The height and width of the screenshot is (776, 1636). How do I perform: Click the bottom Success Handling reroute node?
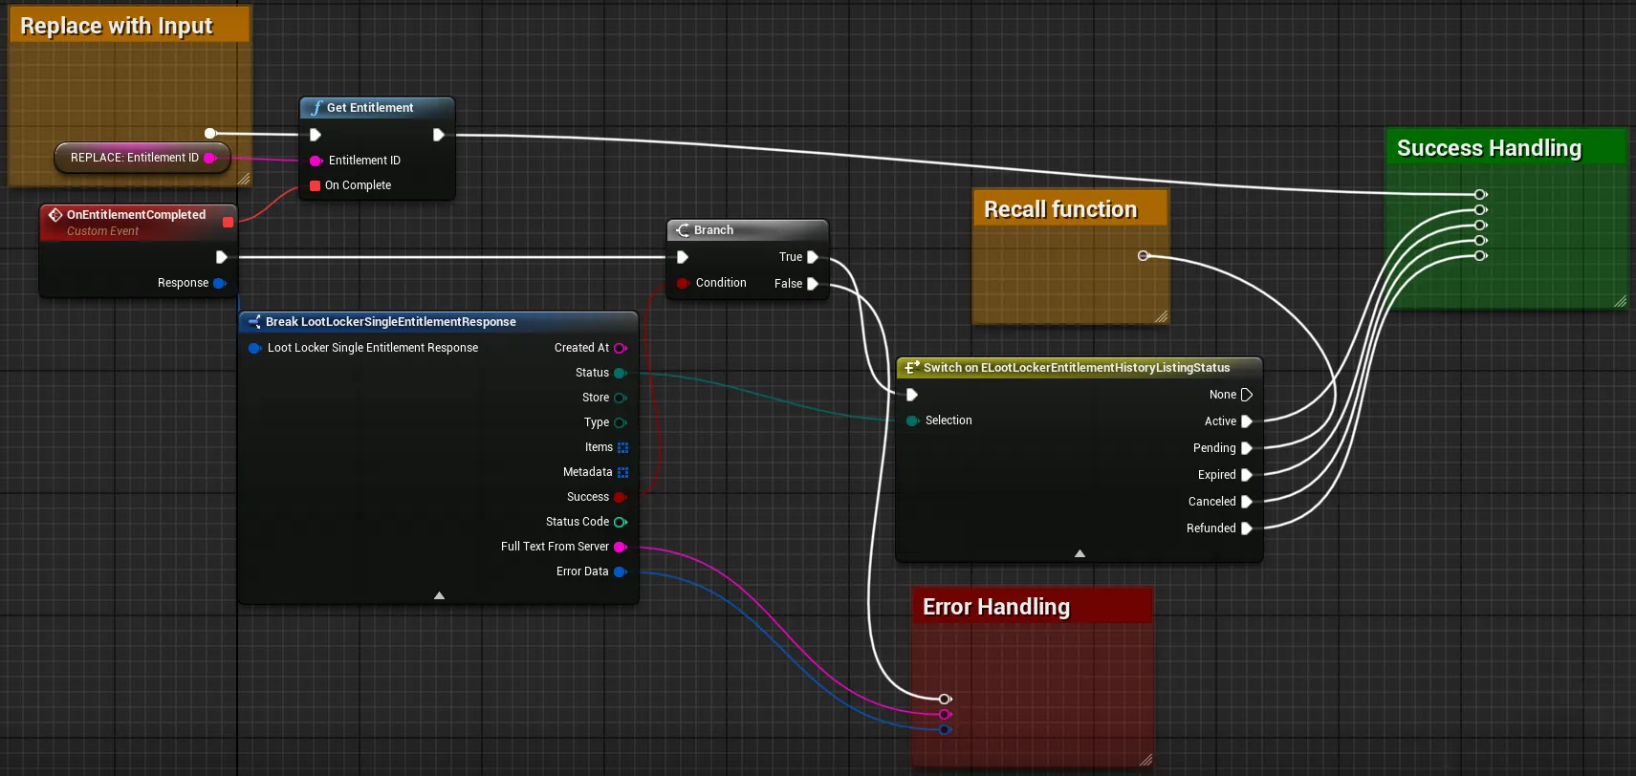(x=1480, y=256)
